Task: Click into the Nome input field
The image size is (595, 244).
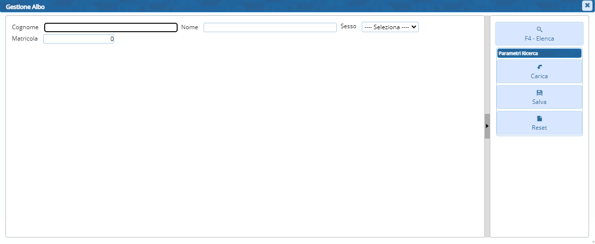Action: (270, 28)
